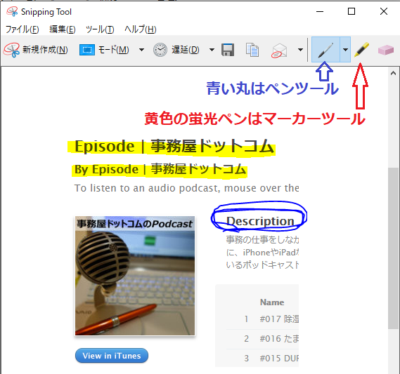
Task: Open the ファイル(F) menu
Action: coord(22,29)
